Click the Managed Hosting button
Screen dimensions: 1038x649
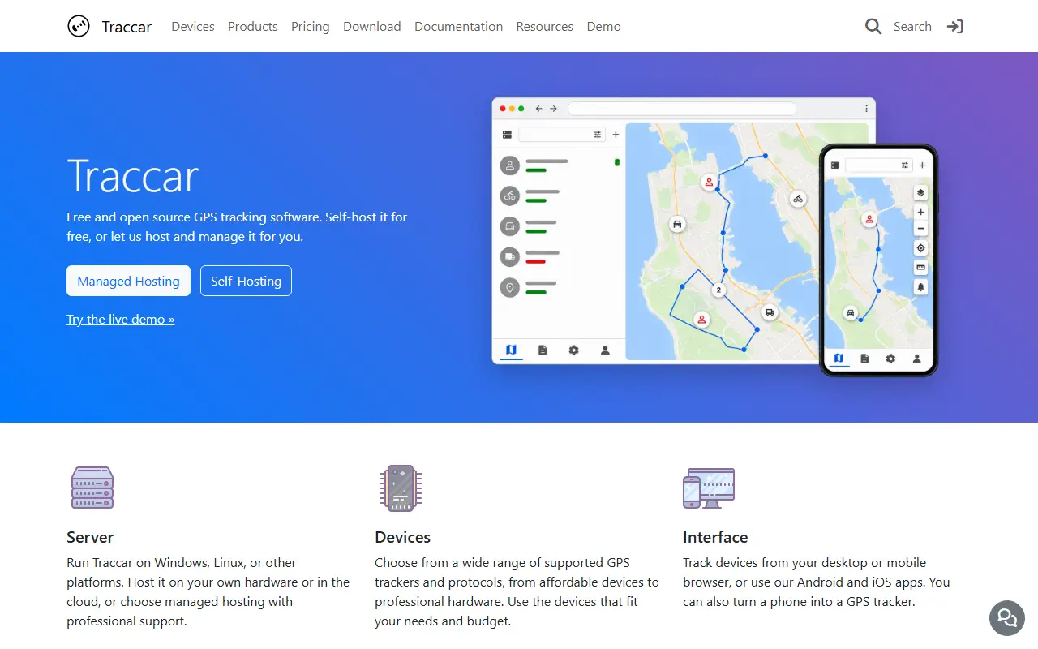pos(128,281)
